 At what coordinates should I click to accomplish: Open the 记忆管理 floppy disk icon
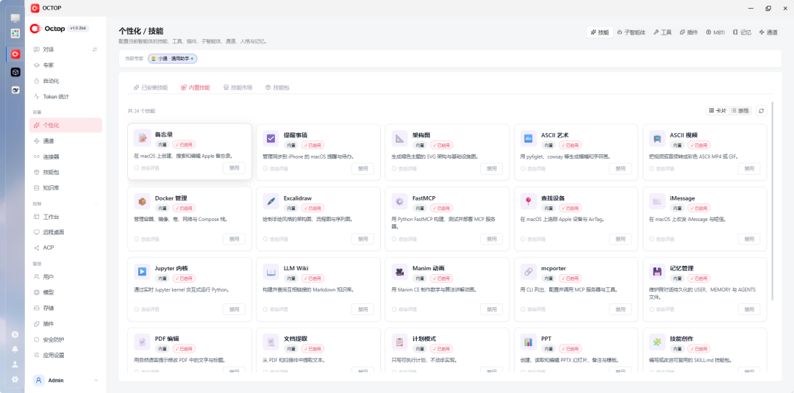pos(657,272)
